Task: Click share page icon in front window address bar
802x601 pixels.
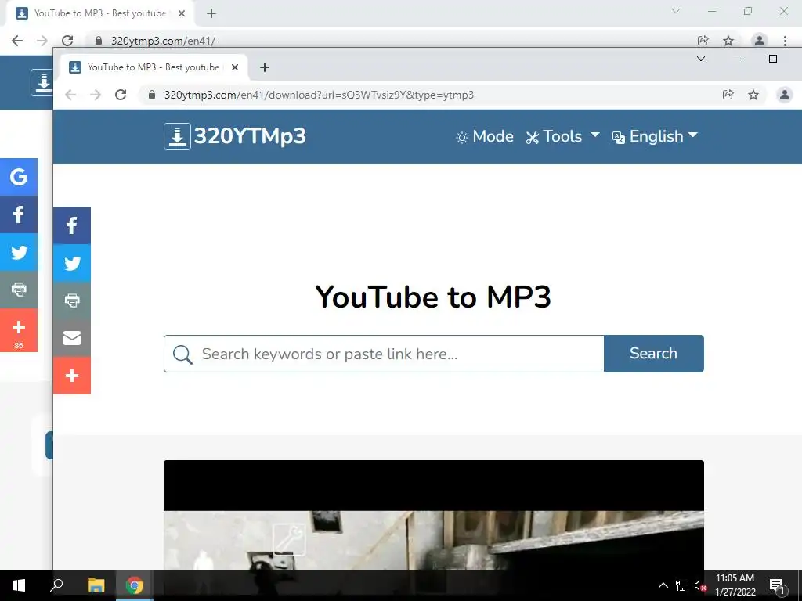Action: tap(728, 95)
